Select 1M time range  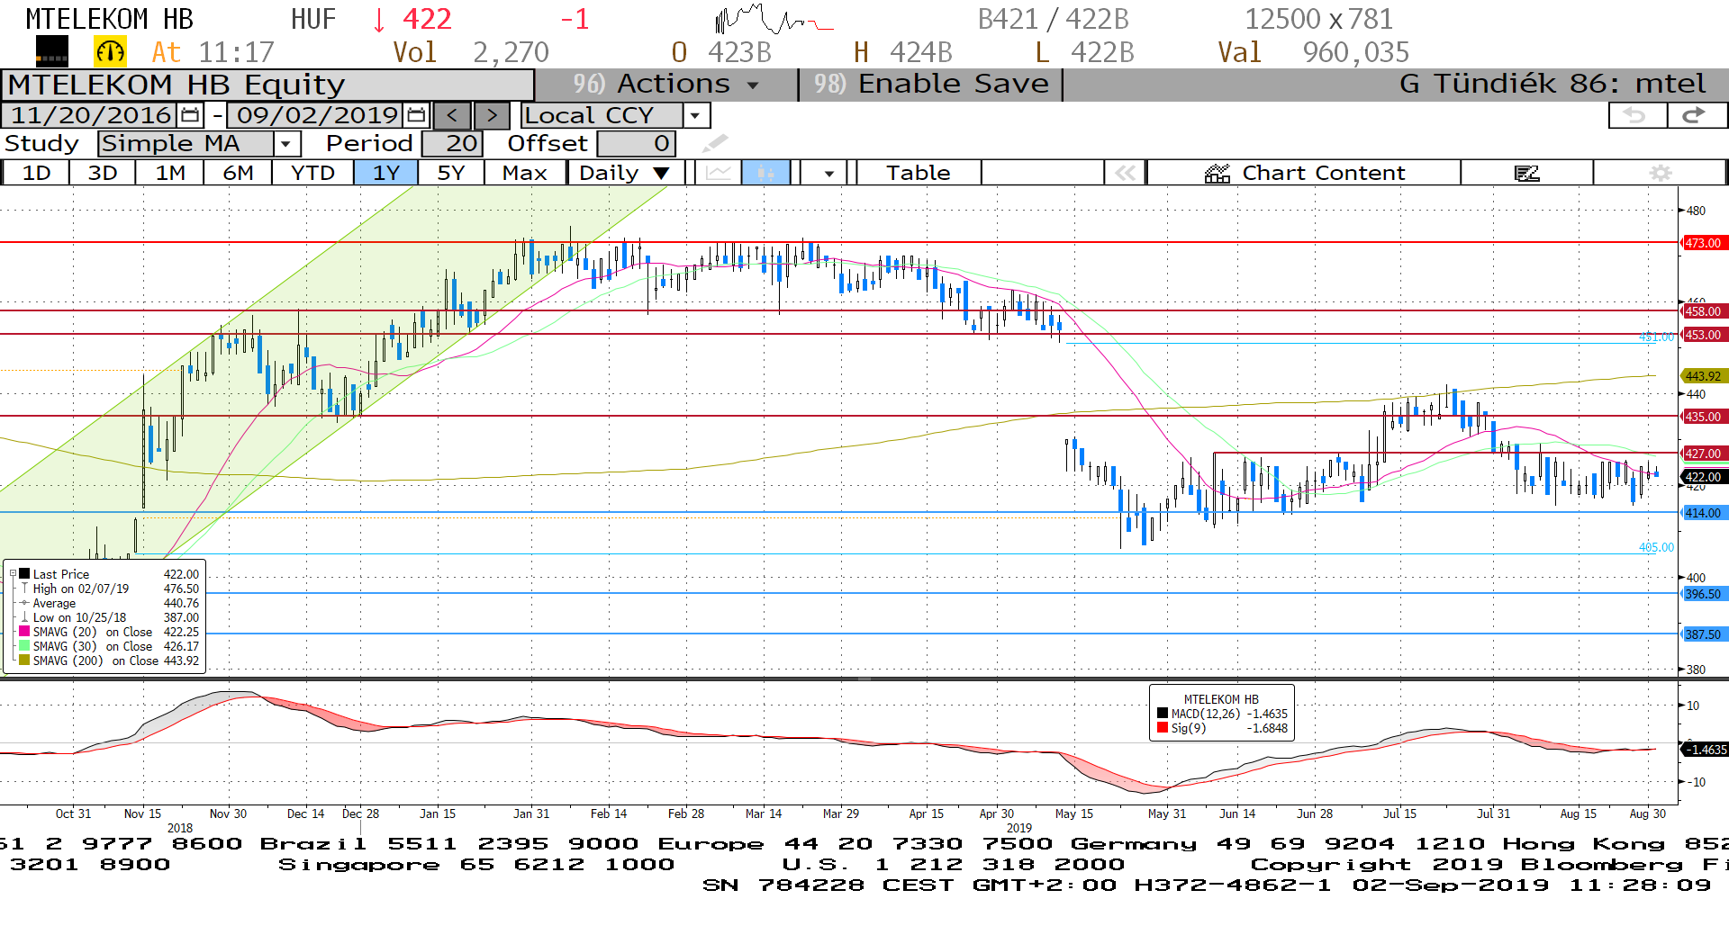tap(170, 173)
